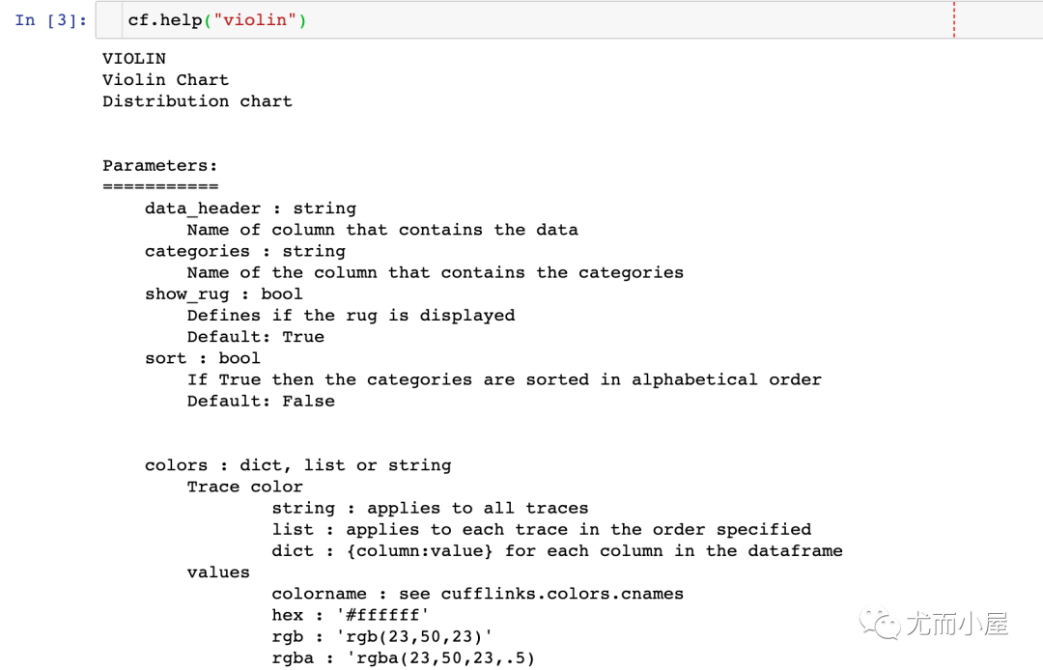This screenshot has width=1043, height=670.
Task: Click the hex : '#ffffff' example line
Action: pyautogui.click(x=351, y=616)
